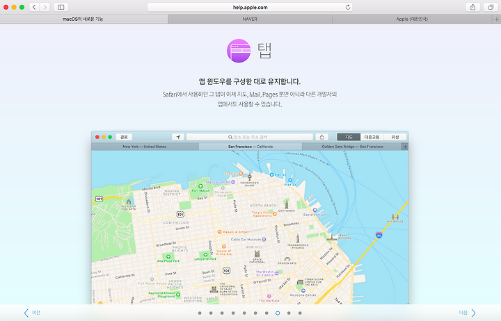Click the Ferry Building landmark icon
The width and height of the screenshot is (501, 321).
[332, 237]
